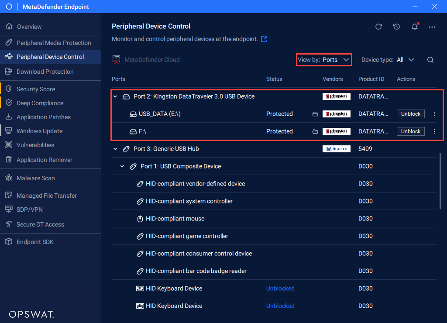Image resolution: width=447 pixels, height=323 pixels.
Task: Open the three-dot more options menu in header
Action: (x=432, y=27)
